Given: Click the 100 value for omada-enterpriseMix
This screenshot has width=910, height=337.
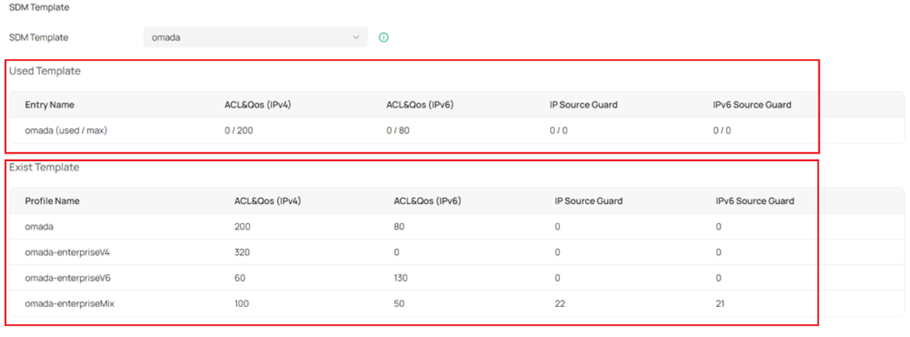Looking at the screenshot, I should [242, 304].
